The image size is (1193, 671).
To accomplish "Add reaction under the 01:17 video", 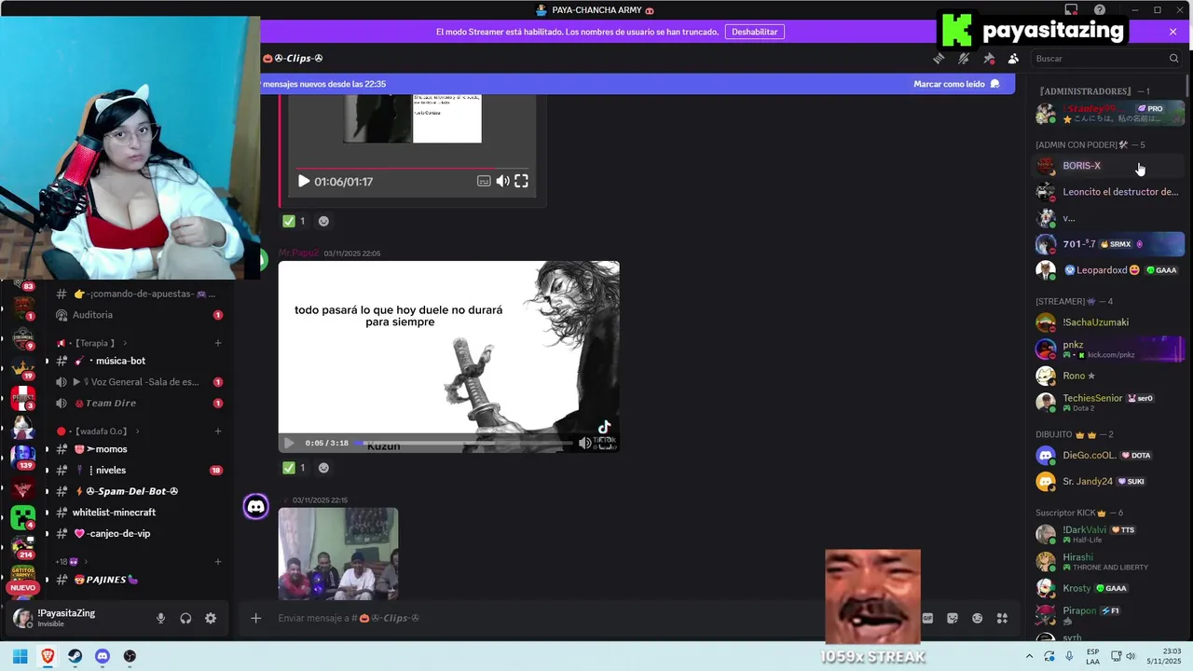I will 323,221.
